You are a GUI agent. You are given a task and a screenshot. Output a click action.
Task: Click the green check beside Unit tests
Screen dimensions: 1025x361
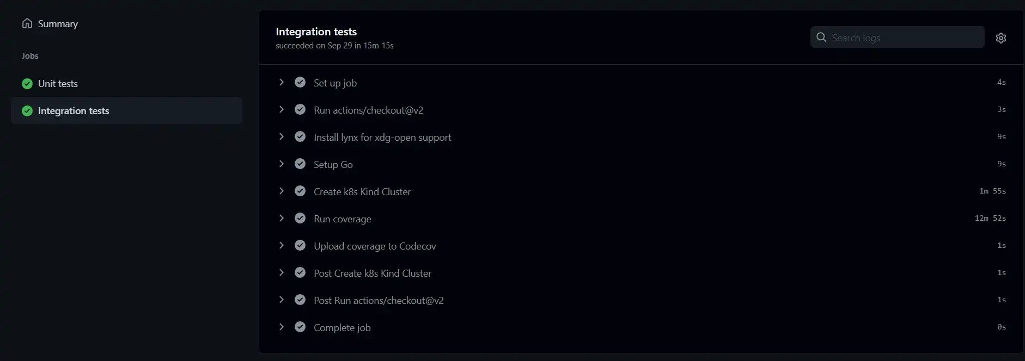pyautogui.click(x=27, y=84)
